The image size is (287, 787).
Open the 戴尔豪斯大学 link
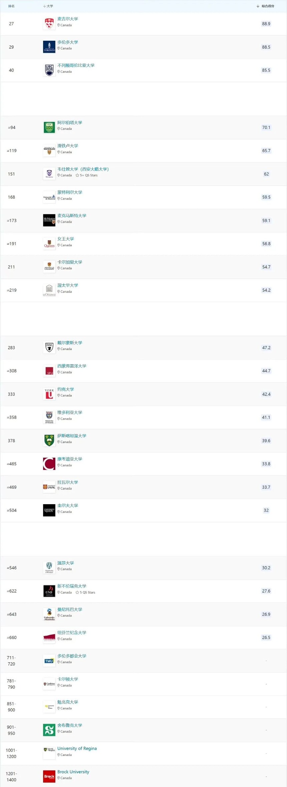(x=69, y=343)
